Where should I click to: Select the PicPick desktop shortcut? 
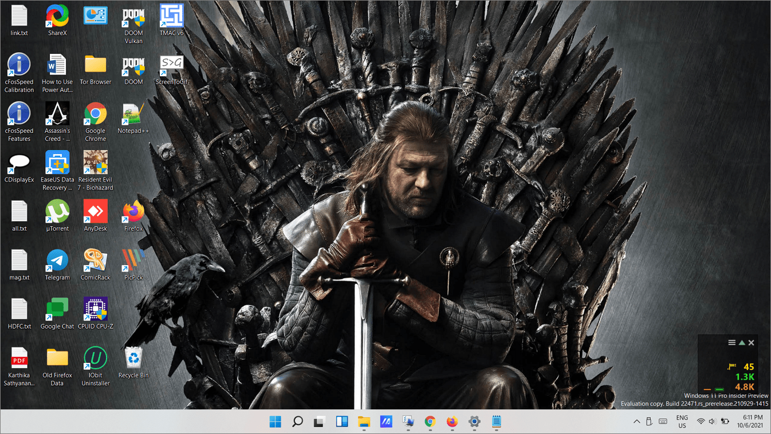pyautogui.click(x=133, y=265)
